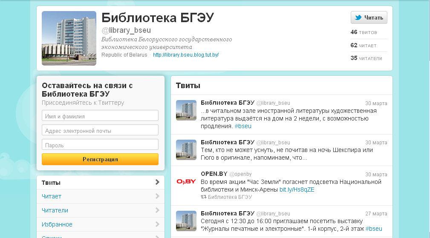430x238 pixels.
Task: Click the Twitter bird icon in Читать button
Action: point(358,17)
